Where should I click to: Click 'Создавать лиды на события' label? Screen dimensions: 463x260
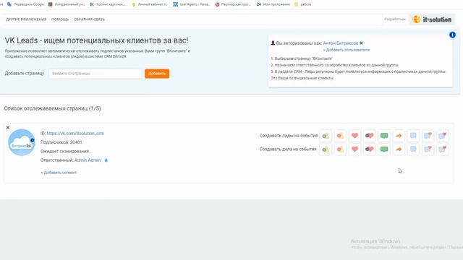pyautogui.click(x=289, y=136)
